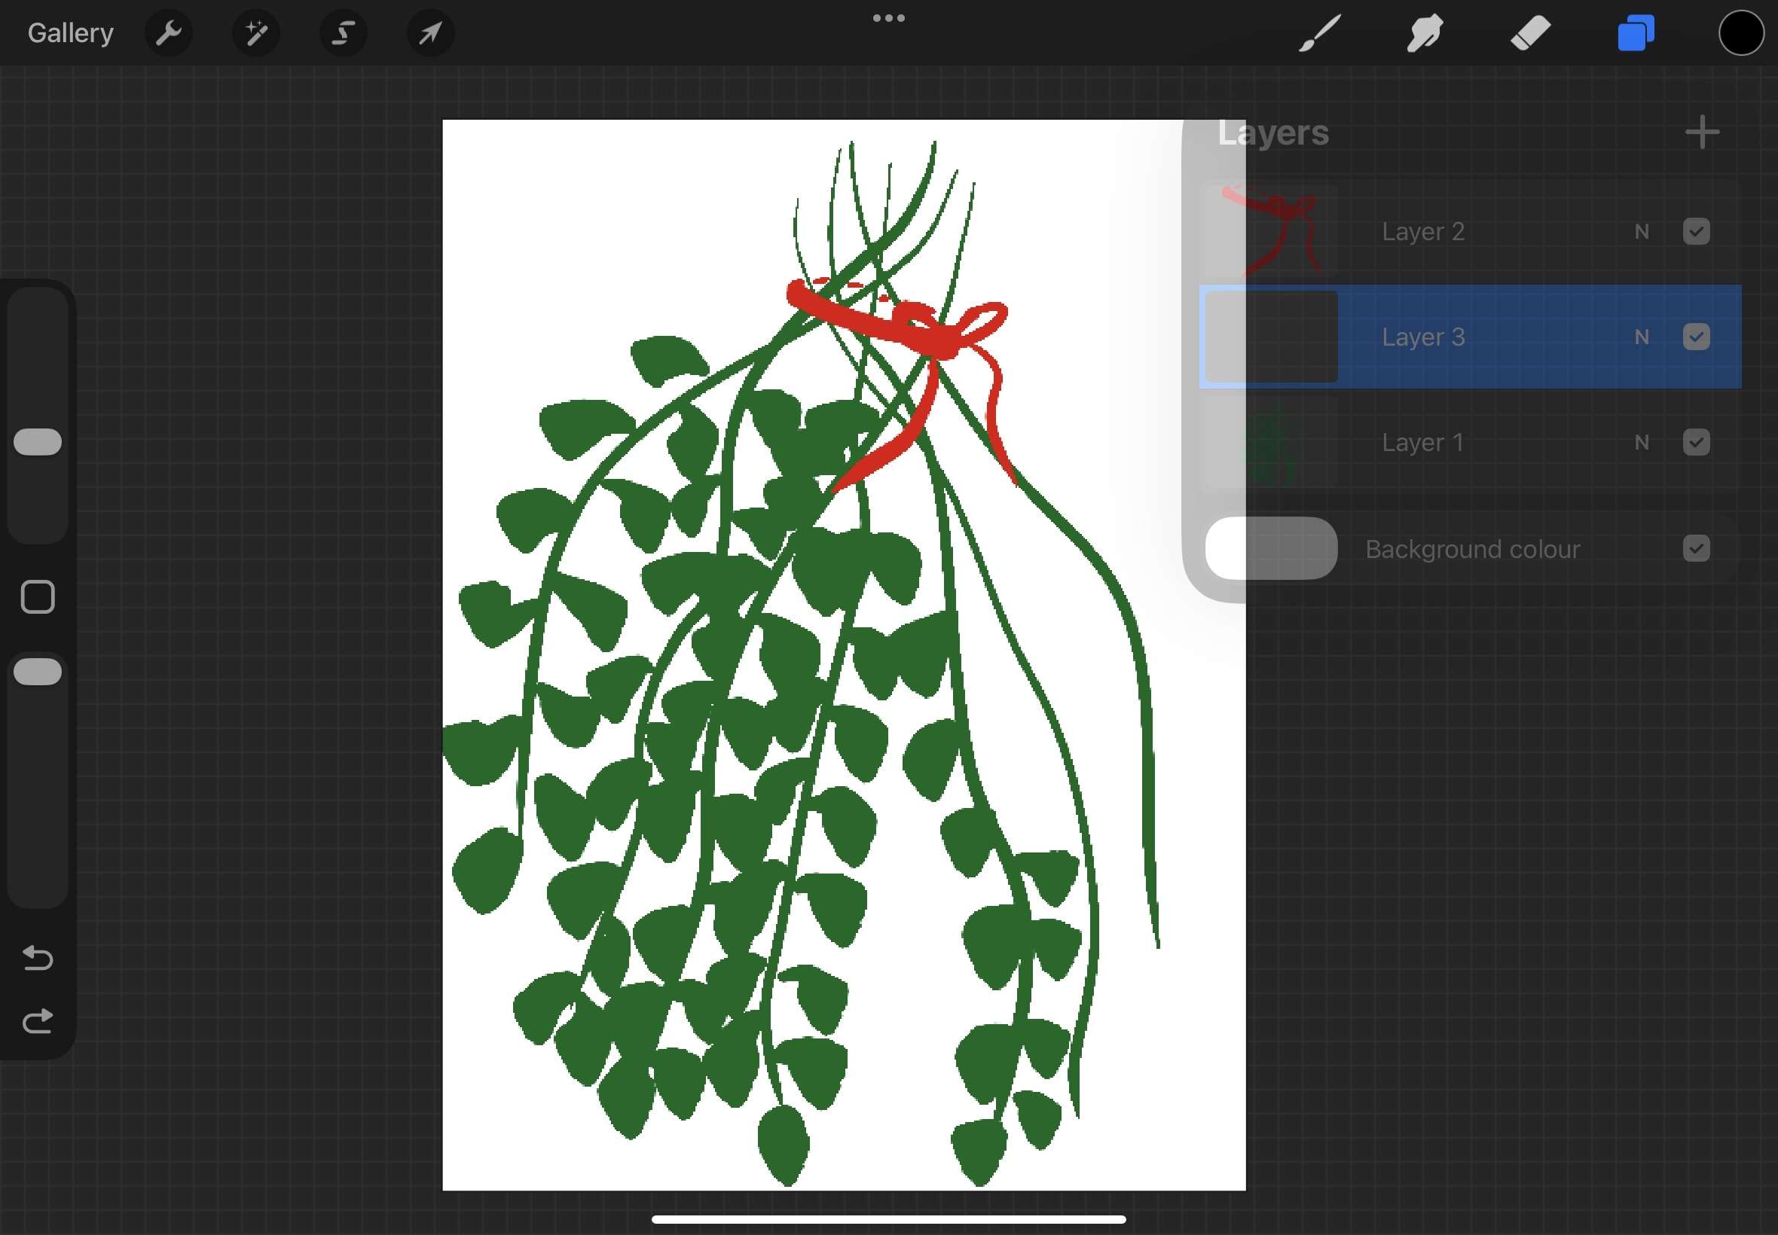Open blend mode N for Layer 3

(1642, 337)
